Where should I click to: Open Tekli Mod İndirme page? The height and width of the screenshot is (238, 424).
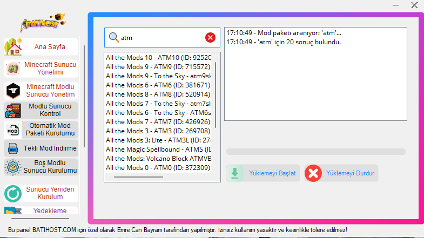coord(41,148)
